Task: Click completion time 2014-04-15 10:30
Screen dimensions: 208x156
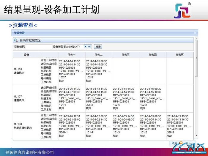Action: (x=151, y=92)
